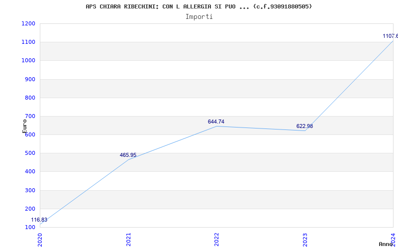The width and height of the screenshot is (398, 249).
Task: Click the 1100 y-axis value
Action: 28,42
